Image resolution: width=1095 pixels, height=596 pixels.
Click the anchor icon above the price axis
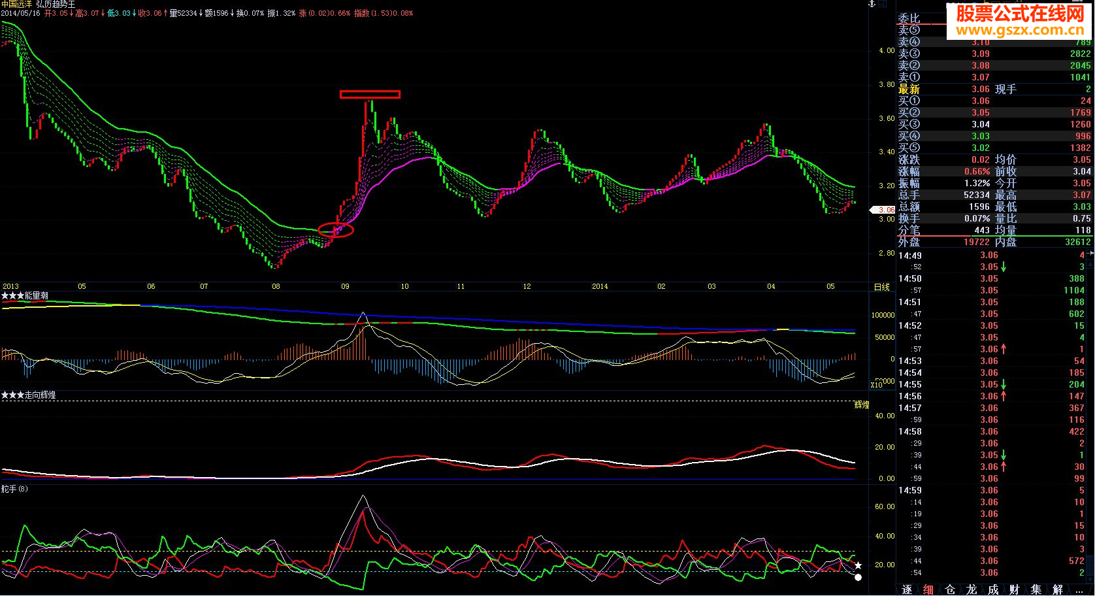871,4
